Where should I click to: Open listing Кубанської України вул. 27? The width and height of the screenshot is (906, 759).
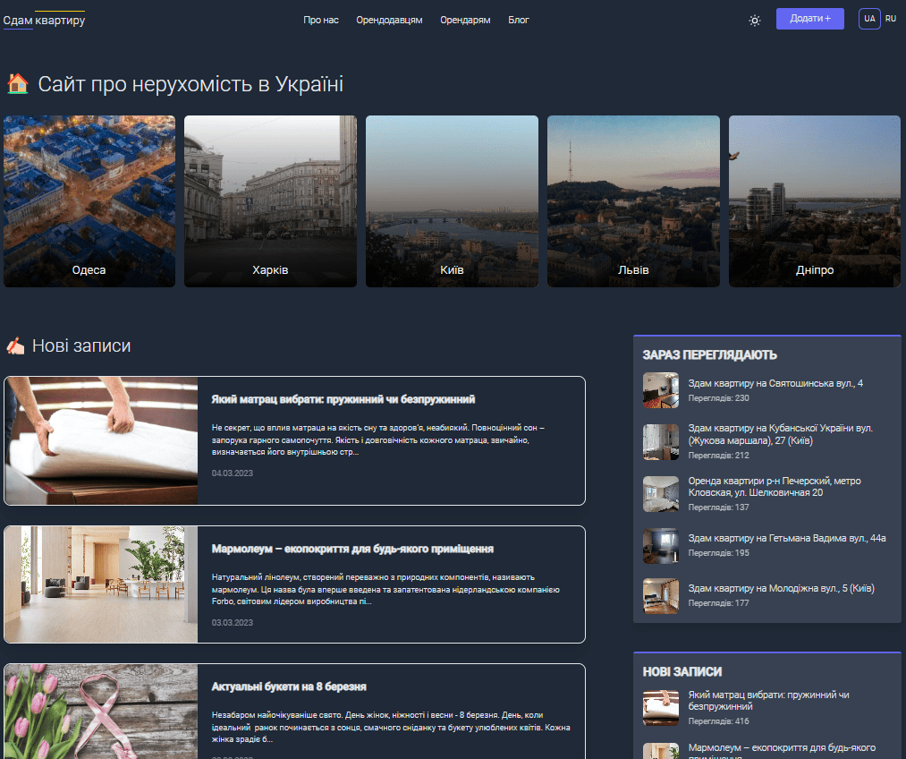click(x=781, y=434)
